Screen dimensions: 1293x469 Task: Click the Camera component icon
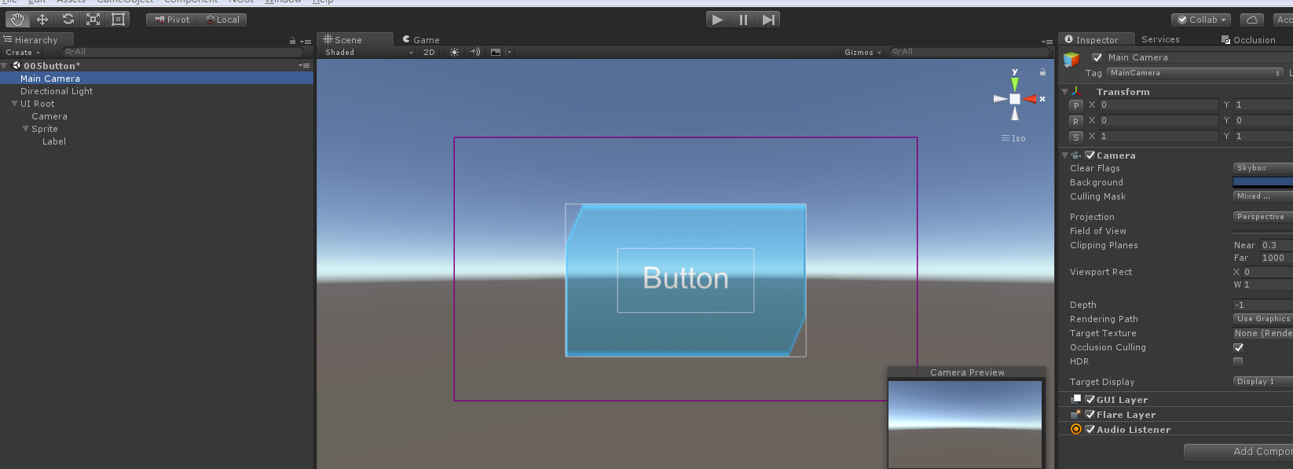(1076, 156)
